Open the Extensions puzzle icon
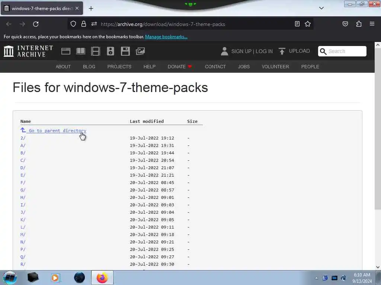 359,24
